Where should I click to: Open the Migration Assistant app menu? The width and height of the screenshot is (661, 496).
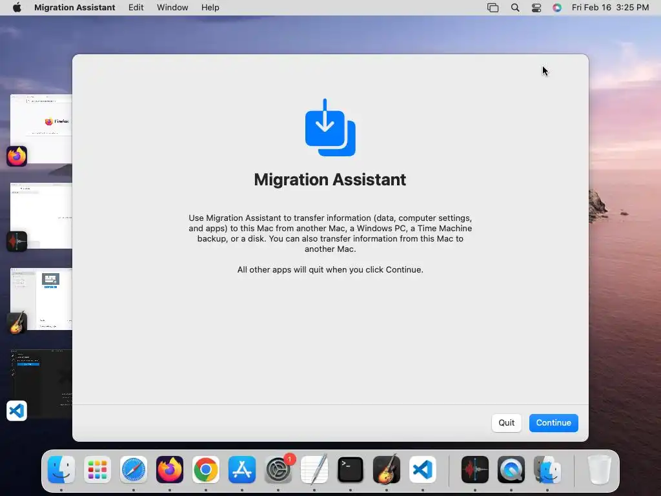pyautogui.click(x=75, y=8)
